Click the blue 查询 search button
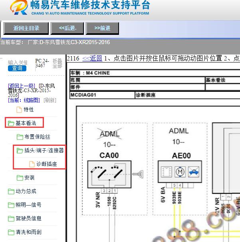Viewport: 240px width, 242px height. tap(17, 68)
